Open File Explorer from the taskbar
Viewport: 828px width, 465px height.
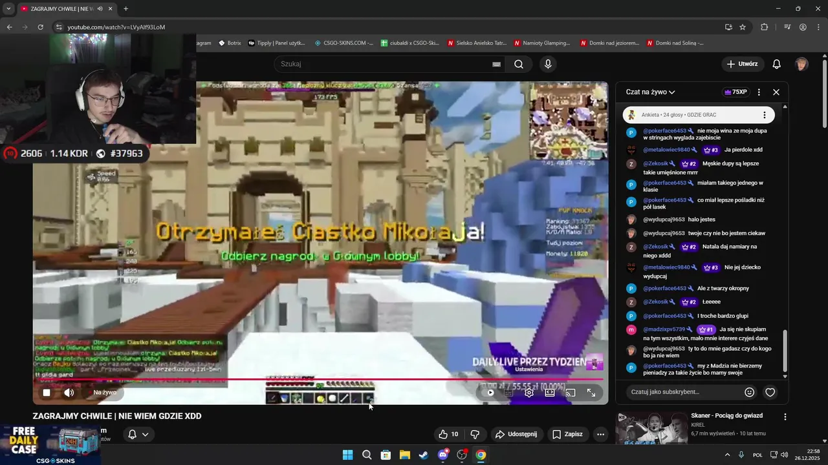coord(404,455)
